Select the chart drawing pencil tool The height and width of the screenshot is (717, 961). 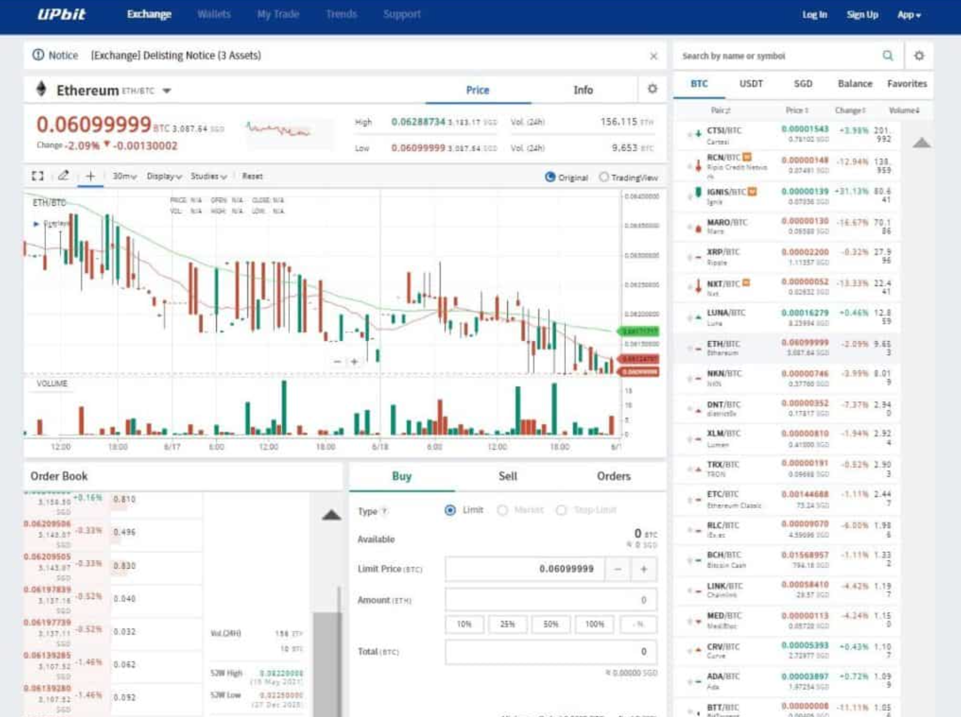tap(63, 176)
